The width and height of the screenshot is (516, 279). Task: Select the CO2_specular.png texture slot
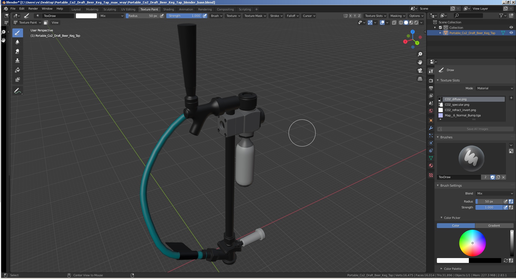point(471,105)
